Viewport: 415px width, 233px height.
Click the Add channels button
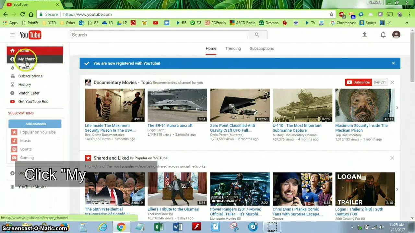pyautogui.click(x=35, y=124)
